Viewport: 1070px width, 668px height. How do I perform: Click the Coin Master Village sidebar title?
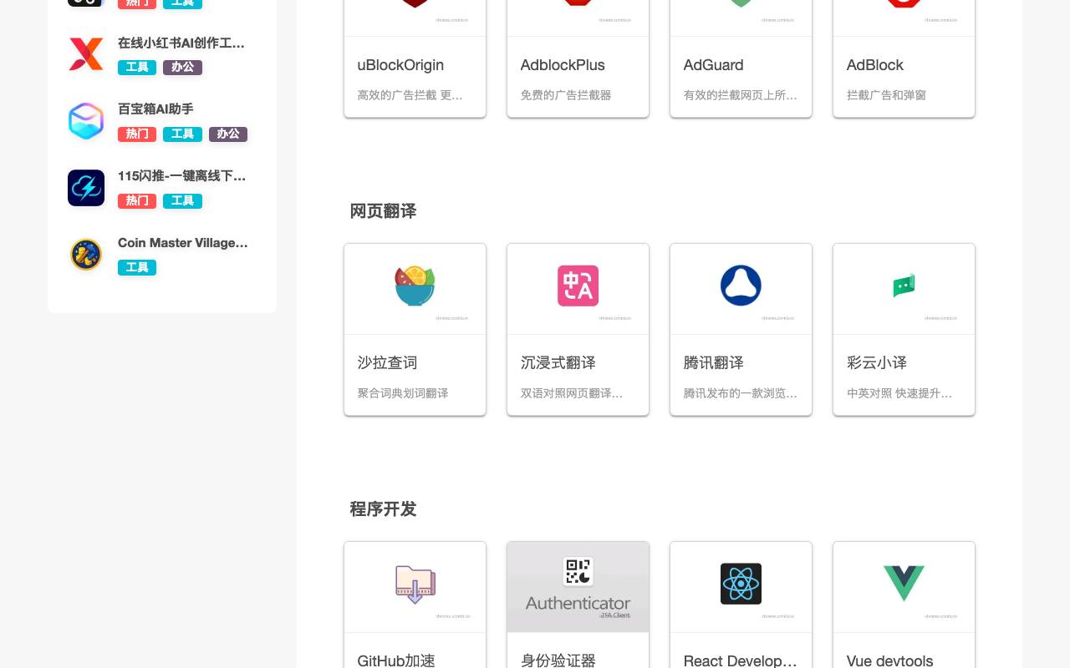tap(183, 243)
